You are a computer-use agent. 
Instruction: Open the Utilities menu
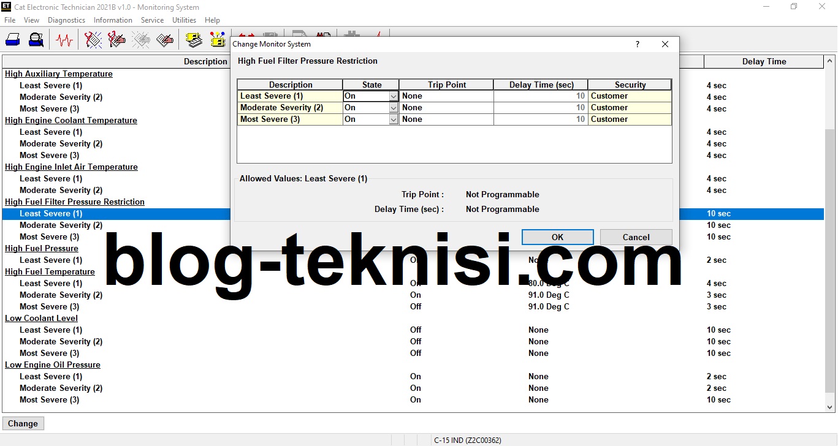pos(184,20)
